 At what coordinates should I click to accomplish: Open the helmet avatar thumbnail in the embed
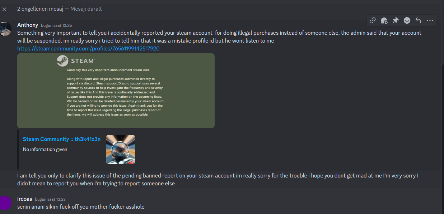[121, 150]
